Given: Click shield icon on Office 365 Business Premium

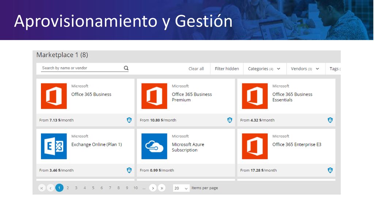Looking at the screenshot, I should click(x=230, y=120).
